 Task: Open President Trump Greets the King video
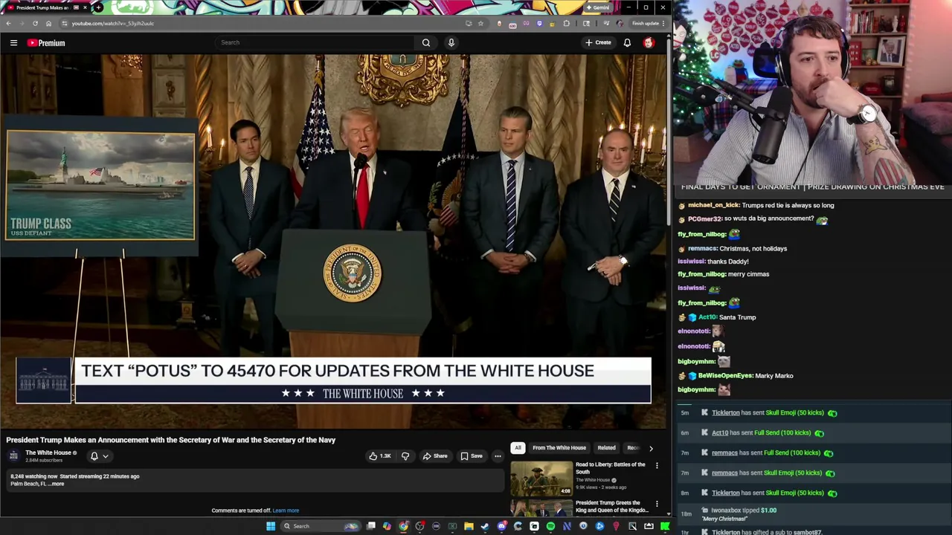[611, 506]
